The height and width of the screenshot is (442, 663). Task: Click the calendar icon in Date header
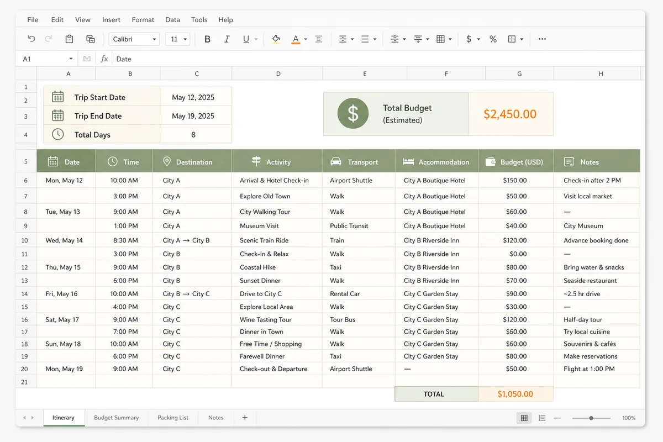(x=53, y=161)
